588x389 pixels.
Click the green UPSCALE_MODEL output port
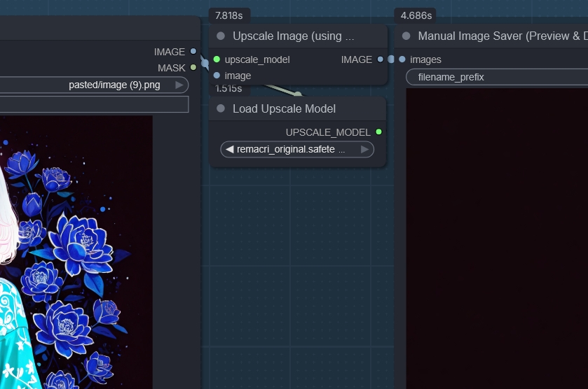click(x=378, y=132)
